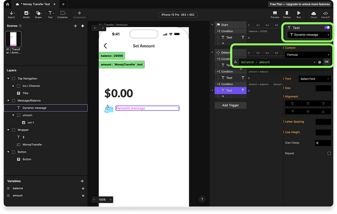The height and width of the screenshot is (214, 337).
Task: Open the help question mark button
Action: [x=202, y=199]
